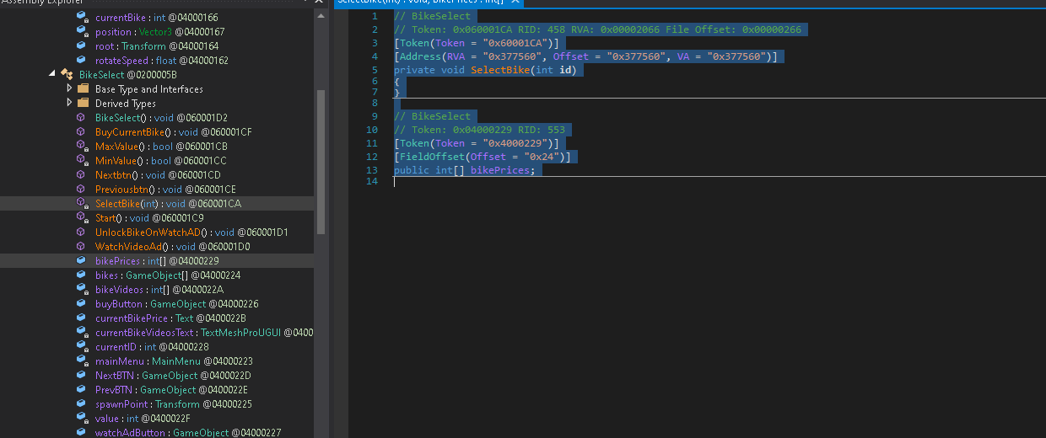Click the NextBTN field icon
Image resolution: width=1046 pixels, height=438 pixels.
click(82, 376)
